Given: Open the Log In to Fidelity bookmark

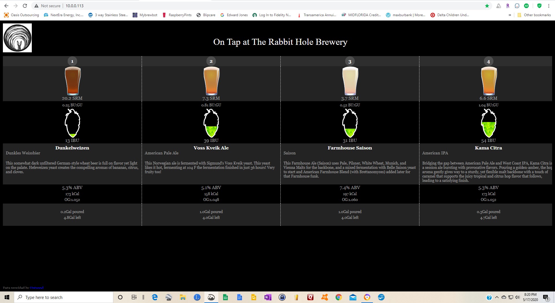Looking at the screenshot, I should (x=272, y=15).
